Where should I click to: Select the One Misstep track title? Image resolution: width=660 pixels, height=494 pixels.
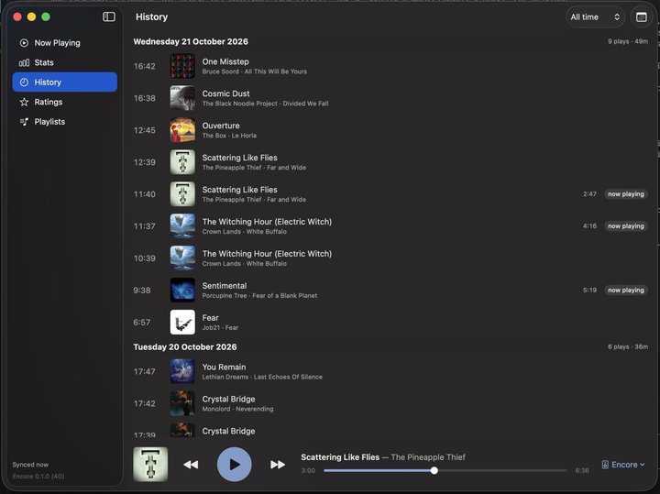coord(225,61)
